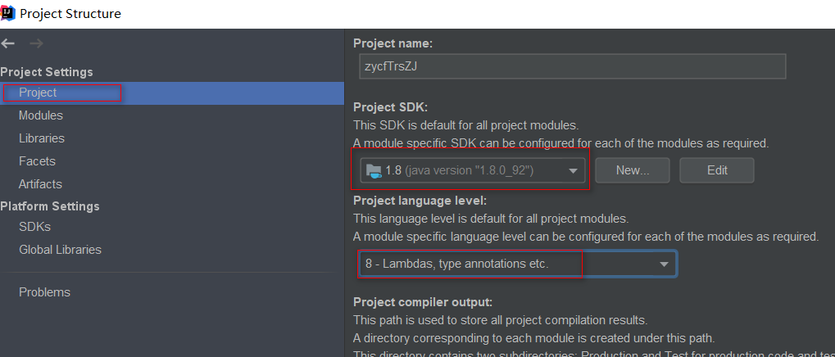
Task: Select Project under Project Settings
Action: (x=38, y=93)
